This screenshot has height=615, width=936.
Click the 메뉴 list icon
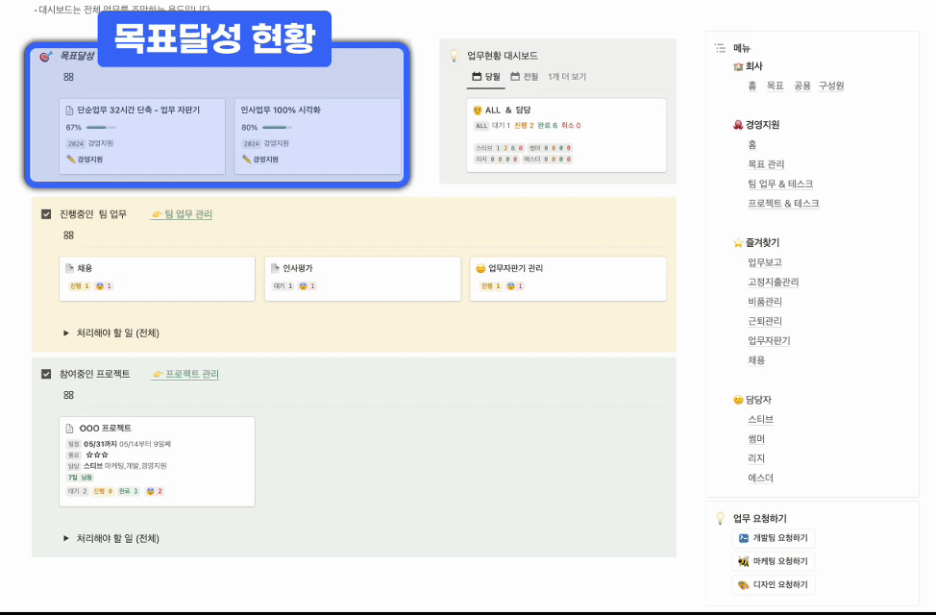720,47
